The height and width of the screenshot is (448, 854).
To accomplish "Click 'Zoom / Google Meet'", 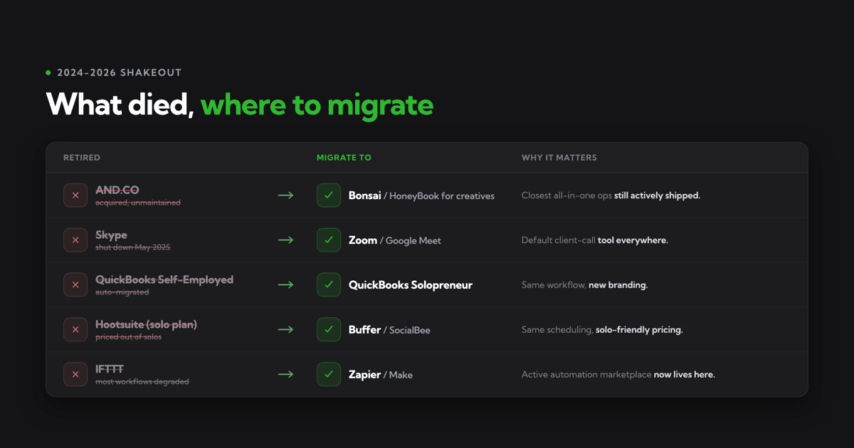I will [x=395, y=240].
